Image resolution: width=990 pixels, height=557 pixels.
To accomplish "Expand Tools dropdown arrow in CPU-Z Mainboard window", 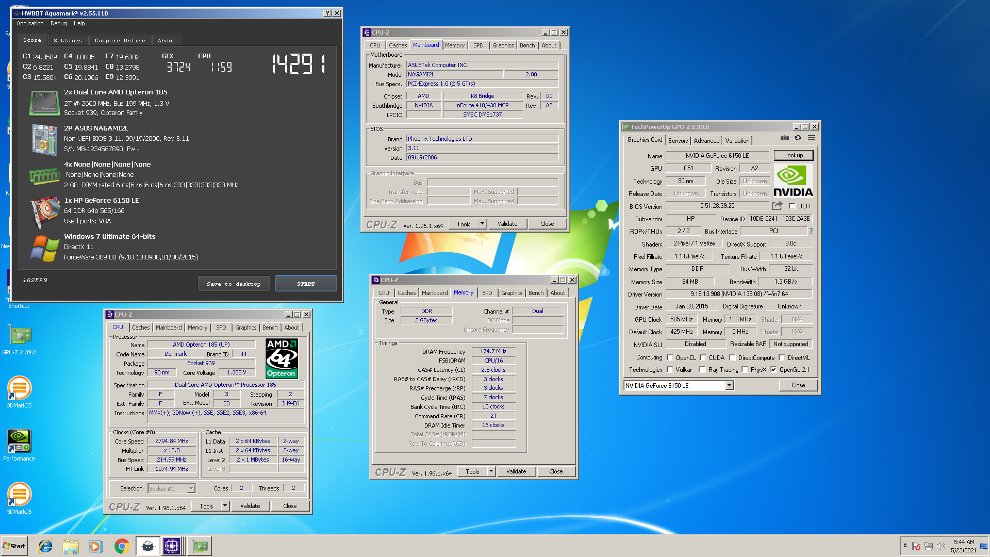I will point(482,224).
